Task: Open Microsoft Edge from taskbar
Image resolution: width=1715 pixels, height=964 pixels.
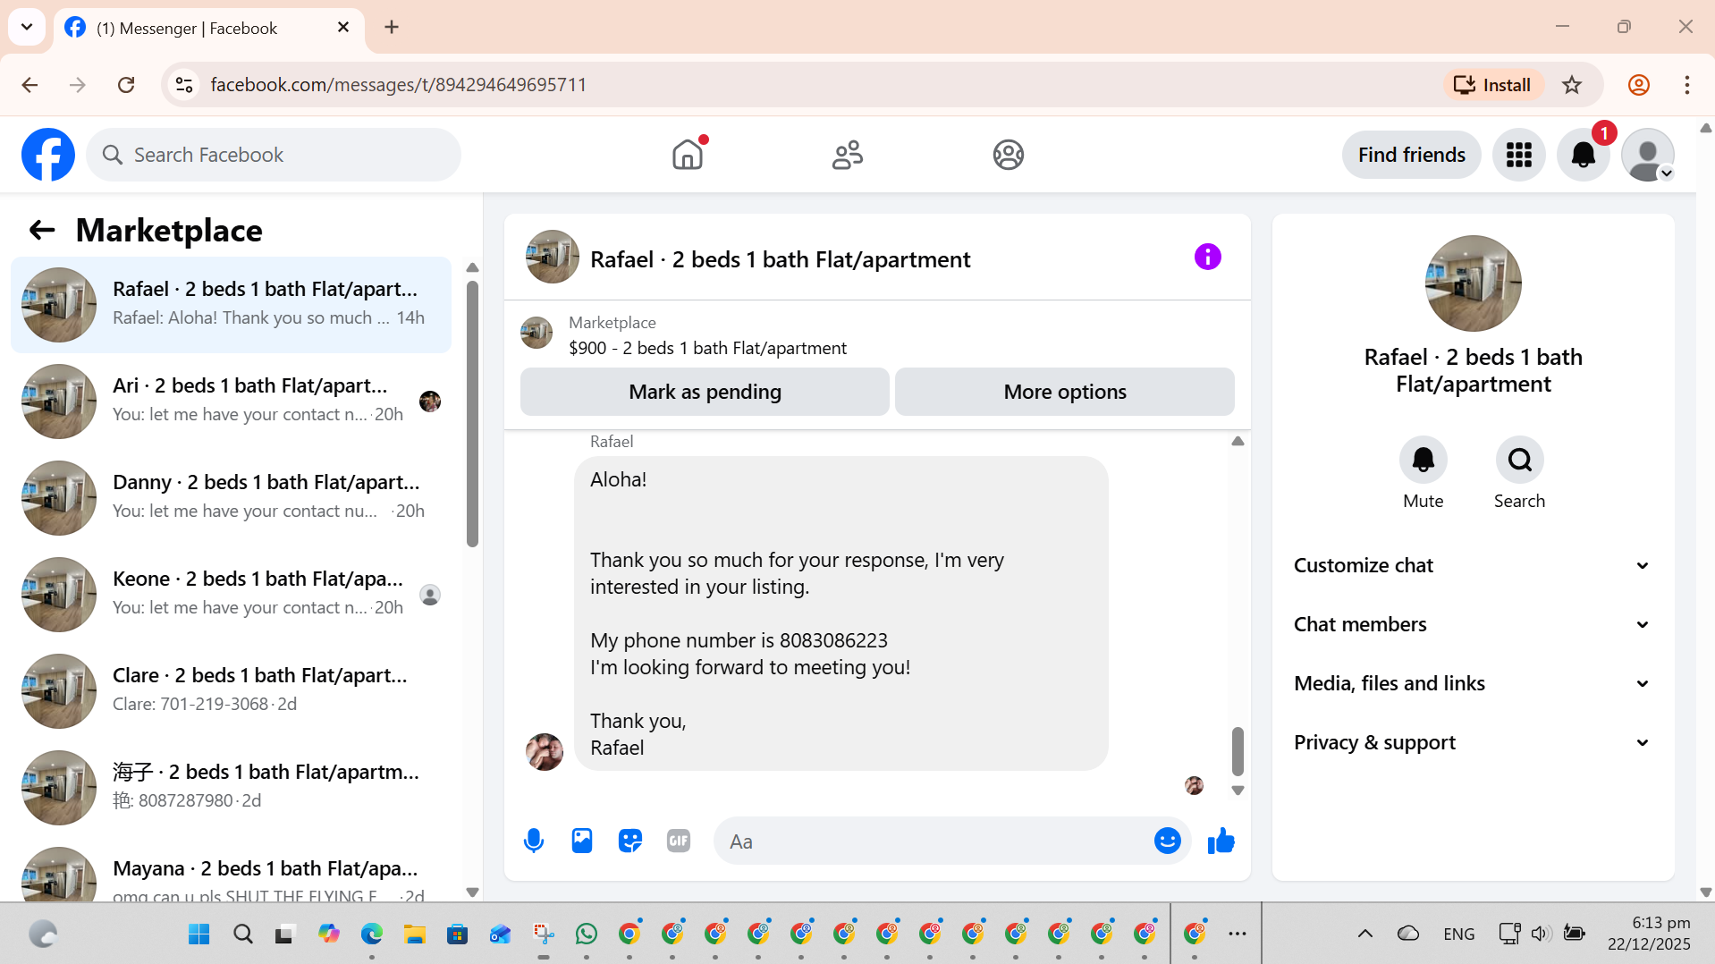Action: (371, 934)
